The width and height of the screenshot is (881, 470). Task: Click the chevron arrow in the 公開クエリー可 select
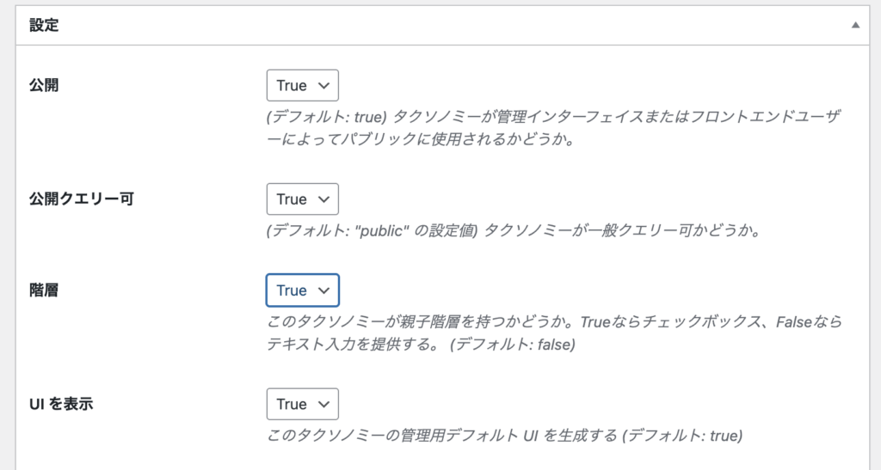323,199
